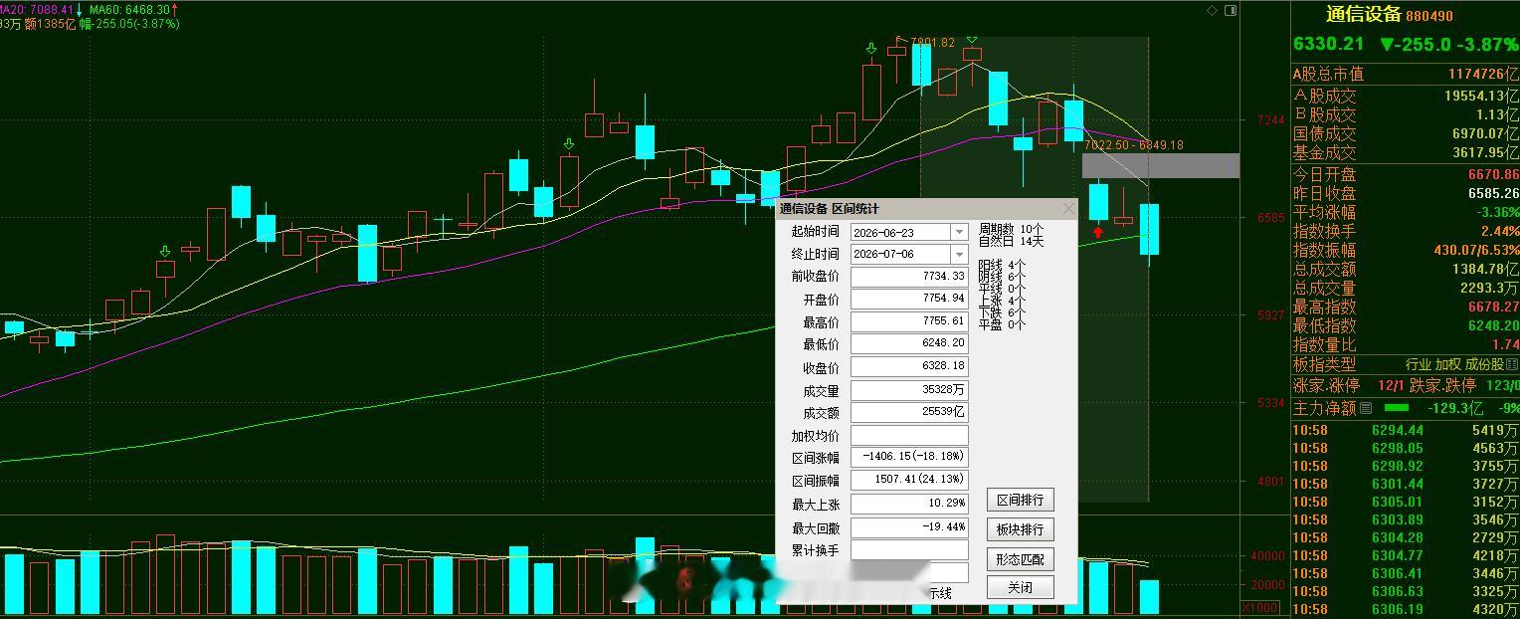The width and height of the screenshot is (1520, 619).
Task: Click the 最大上涨 field showing 10.29%
Action: pyautogui.click(x=909, y=505)
